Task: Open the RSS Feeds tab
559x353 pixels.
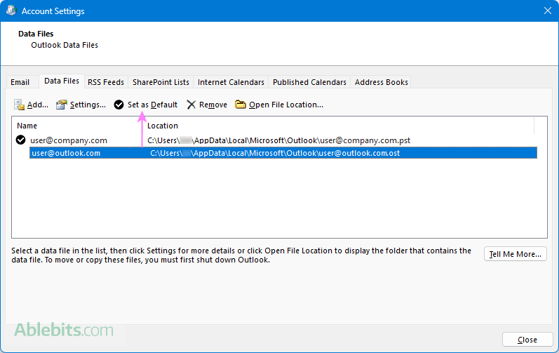Action: click(106, 82)
